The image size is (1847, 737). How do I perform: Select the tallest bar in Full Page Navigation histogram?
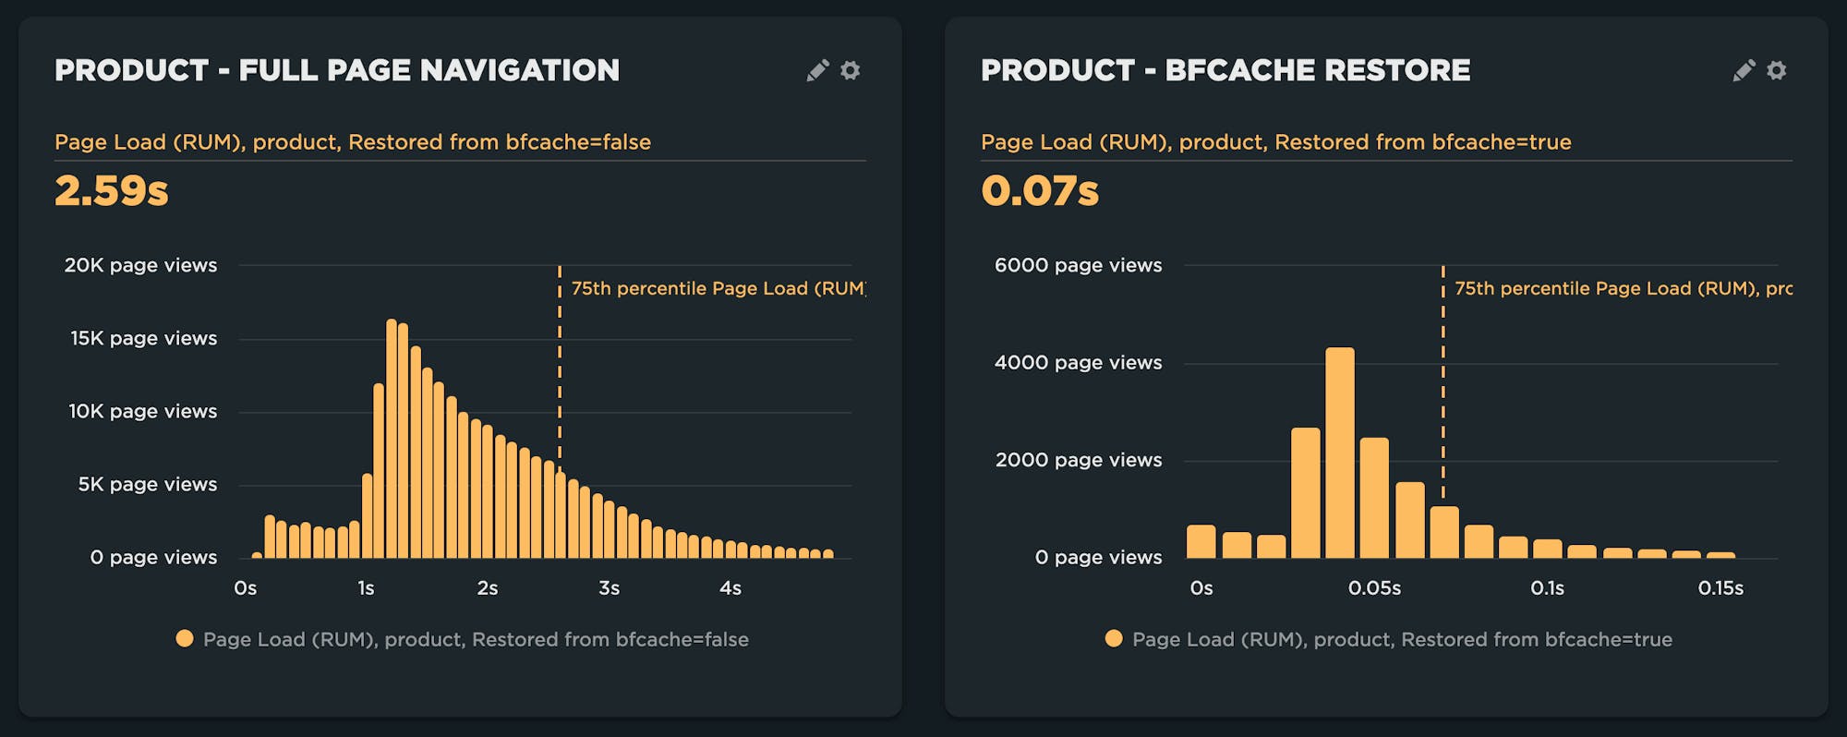[392, 439]
